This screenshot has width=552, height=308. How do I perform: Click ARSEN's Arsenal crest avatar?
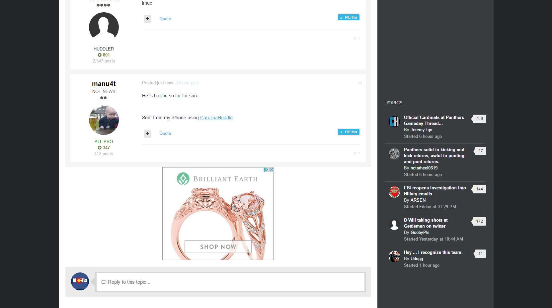(x=394, y=192)
